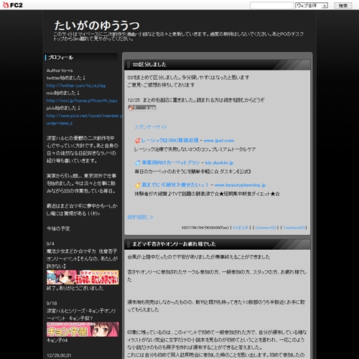
Task: Open the sakura Kyoko only-event banner
Action: [83, 277]
